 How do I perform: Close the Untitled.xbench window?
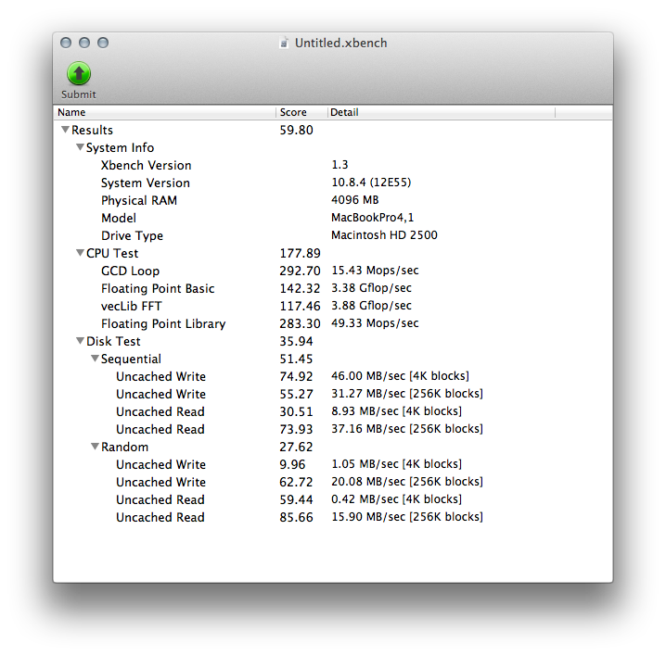pos(66,43)
